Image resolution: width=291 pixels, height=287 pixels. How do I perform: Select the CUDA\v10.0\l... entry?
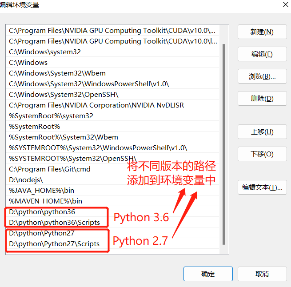(x=113, y=41)
